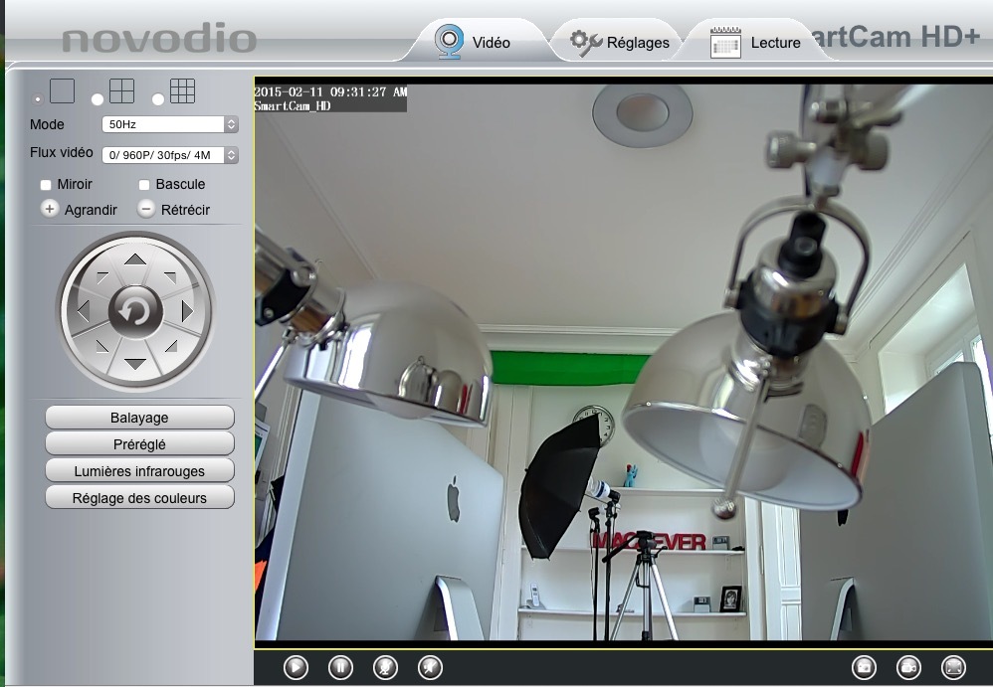Click the plus icon next to Agrandir
The height and width of the screenshot is (687, 993).
pos(50,209)
